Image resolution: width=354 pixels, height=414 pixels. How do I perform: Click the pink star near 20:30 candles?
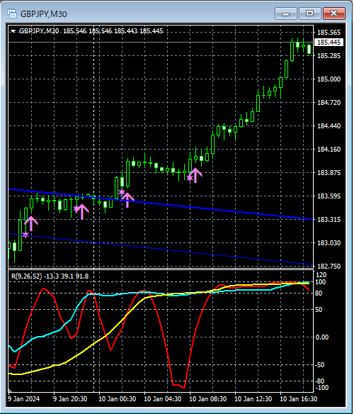click(76, 209)
